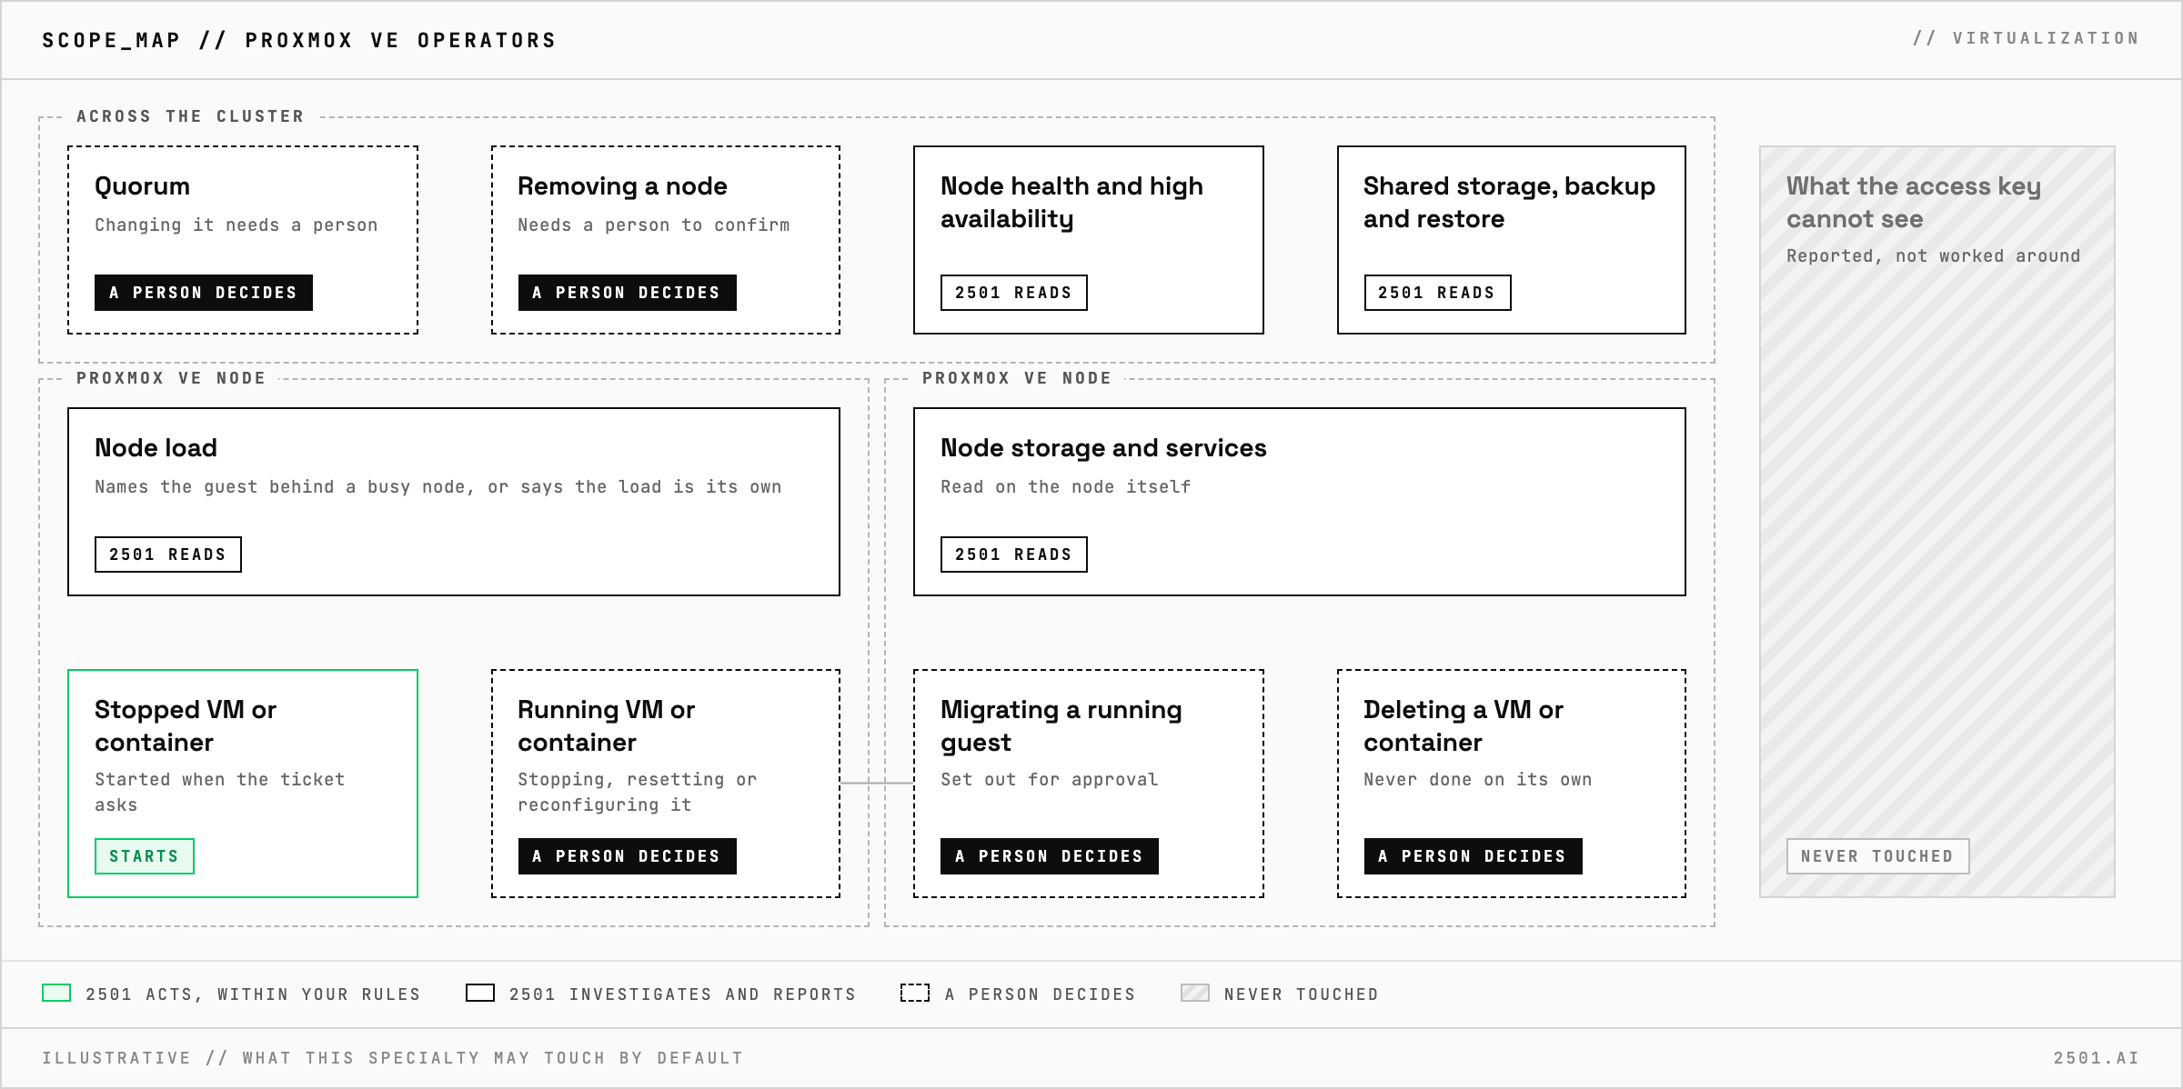This screenshot has width=2183, height=1089.
Task: Select Stopped VM or container title
Action: [186, 726]
